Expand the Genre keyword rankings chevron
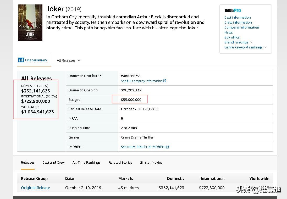This screenshot has height=199, width=287. (x=266, y=47)
